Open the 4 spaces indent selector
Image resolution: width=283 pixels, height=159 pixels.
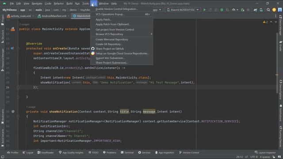(x=265, y=157)
